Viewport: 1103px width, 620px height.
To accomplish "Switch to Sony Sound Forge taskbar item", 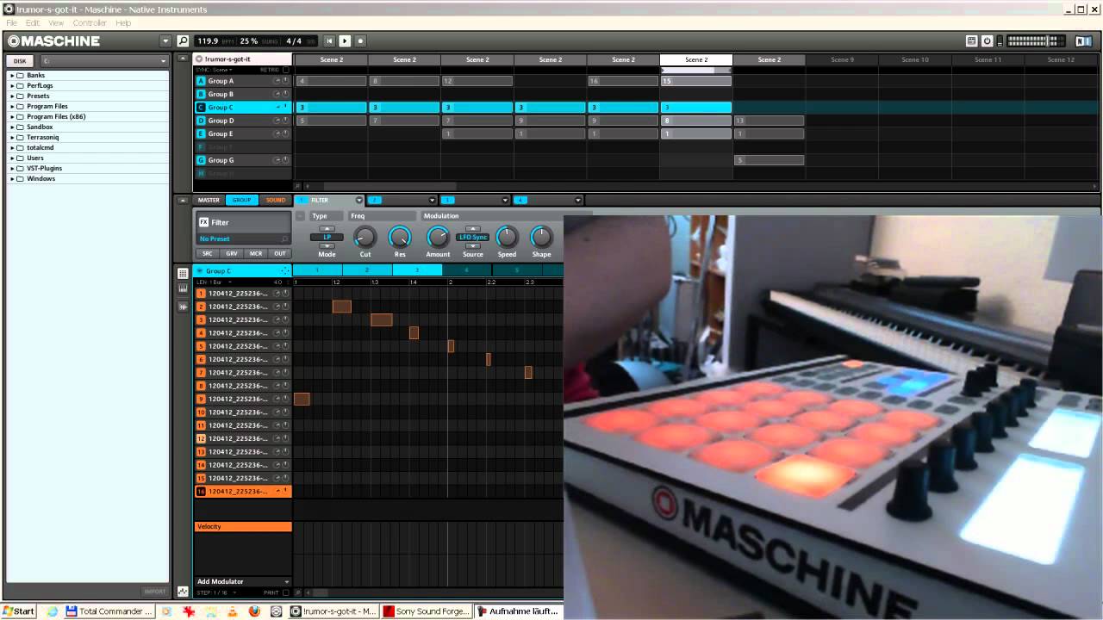I will coord(427,611).
